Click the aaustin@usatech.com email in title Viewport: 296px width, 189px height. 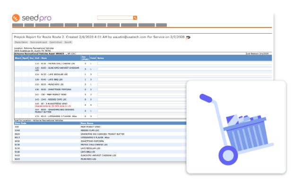point(130,37)
